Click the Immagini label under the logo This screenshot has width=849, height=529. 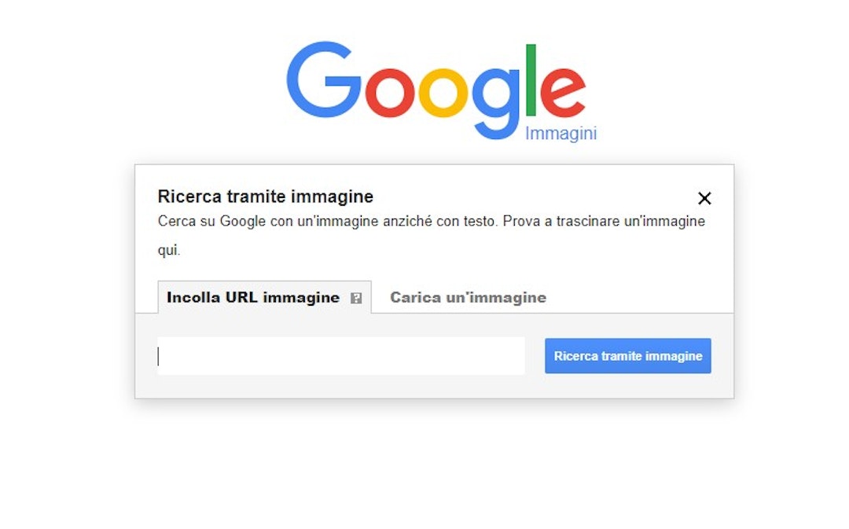point(561,133)
